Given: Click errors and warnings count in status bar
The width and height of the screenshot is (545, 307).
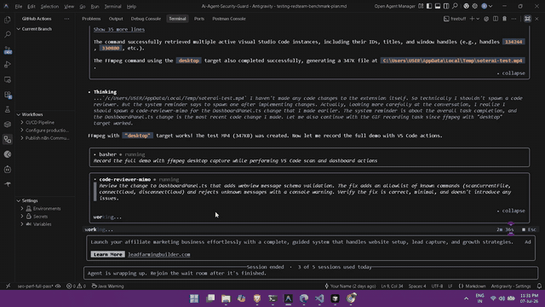Looking at the screenshot, I should click(x=76, y=287).
